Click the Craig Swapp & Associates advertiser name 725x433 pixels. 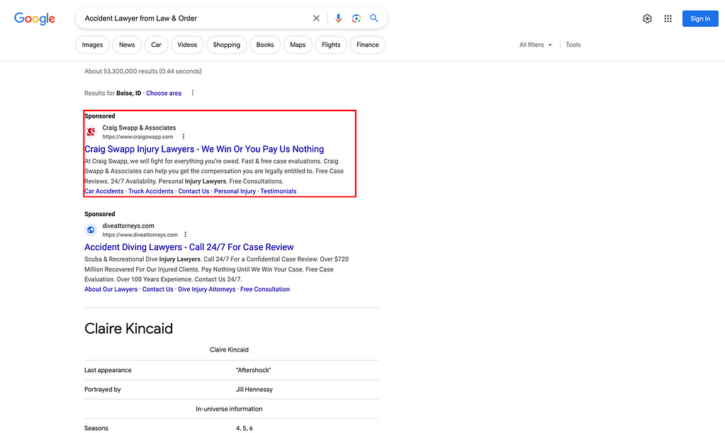pyautogui.click(x=139, y=128)
